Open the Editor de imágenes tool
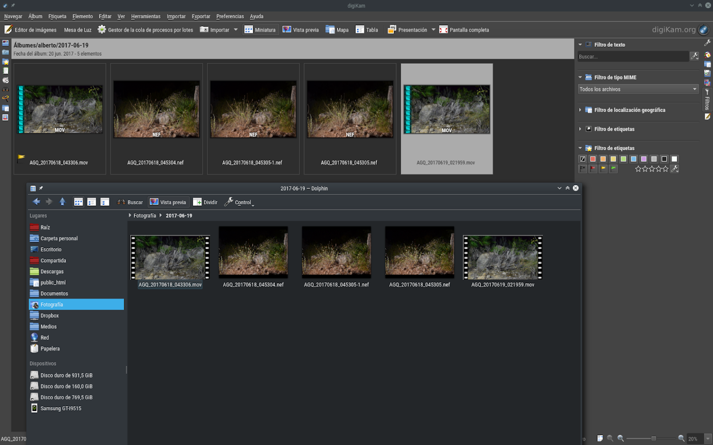Viewport: 713px width, 445px height. click(x=30, y=30)
